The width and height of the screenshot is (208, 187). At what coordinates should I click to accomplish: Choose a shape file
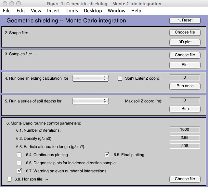click(x=185, y=32)
